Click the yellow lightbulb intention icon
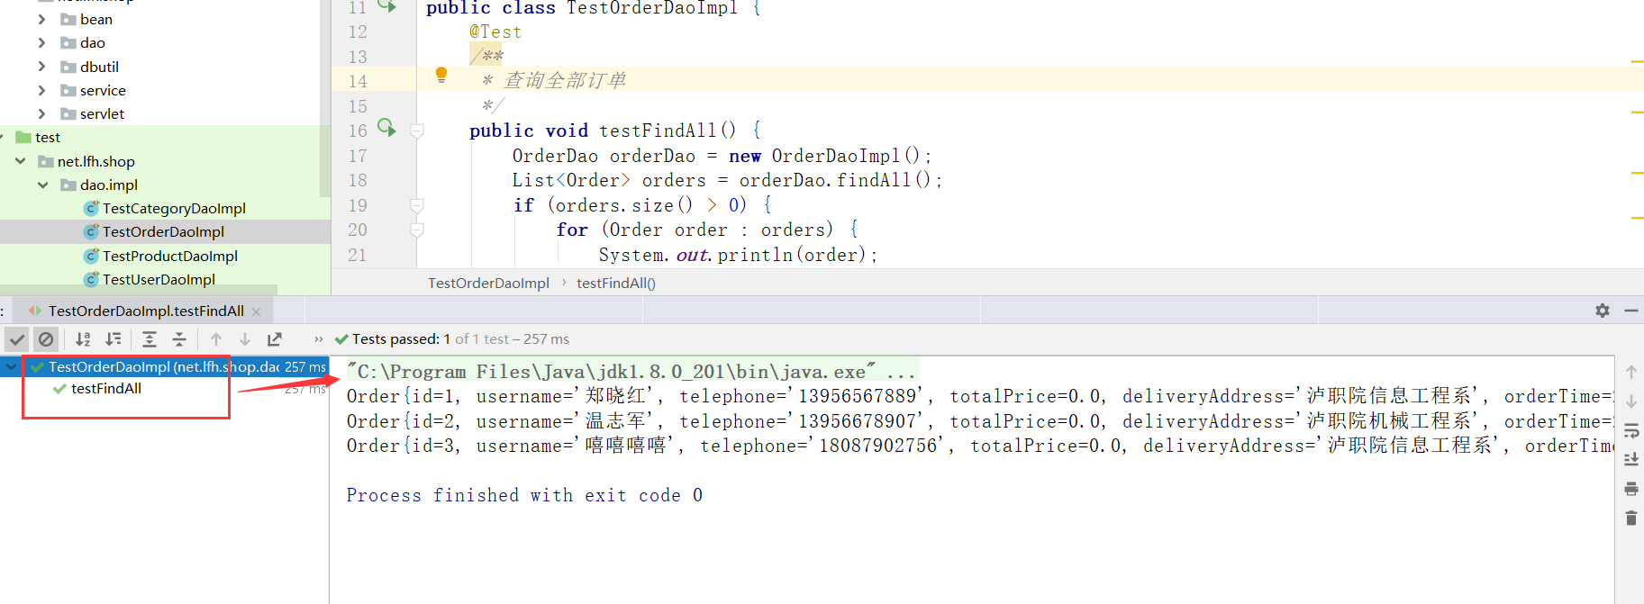Screen dimensions: 1644x604 click(441, 75)
